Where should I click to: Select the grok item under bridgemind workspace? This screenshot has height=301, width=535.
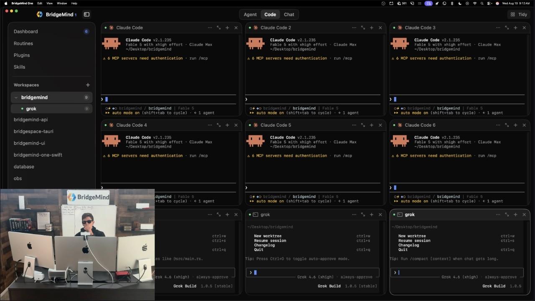[x=51, y=109]
